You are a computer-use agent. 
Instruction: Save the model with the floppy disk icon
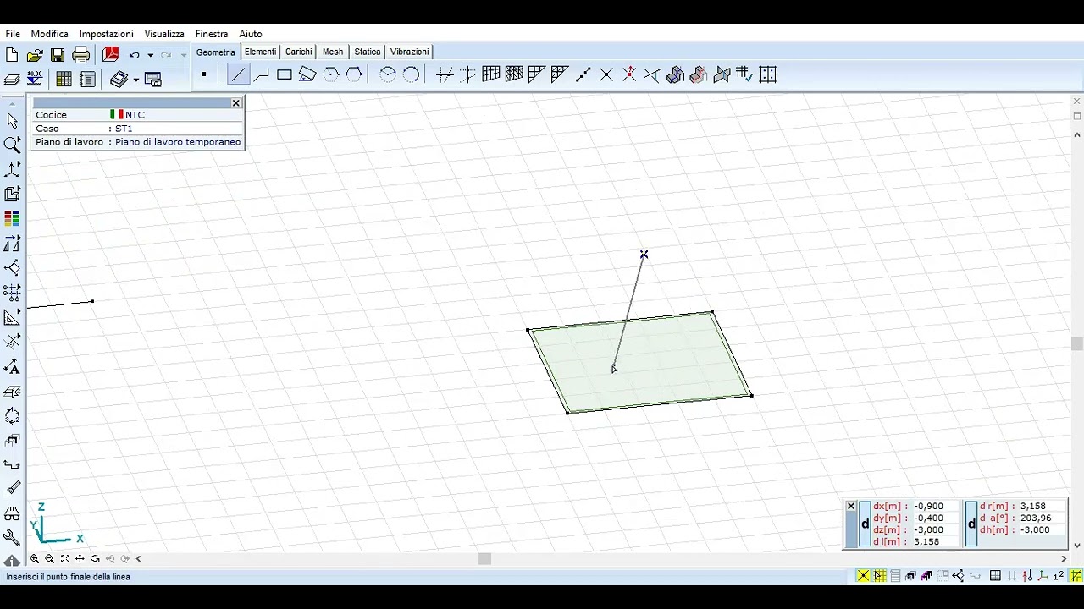coord(58,55)
